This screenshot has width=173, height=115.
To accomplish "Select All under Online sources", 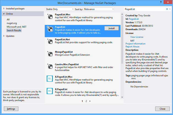I will (x=8, y=19).
